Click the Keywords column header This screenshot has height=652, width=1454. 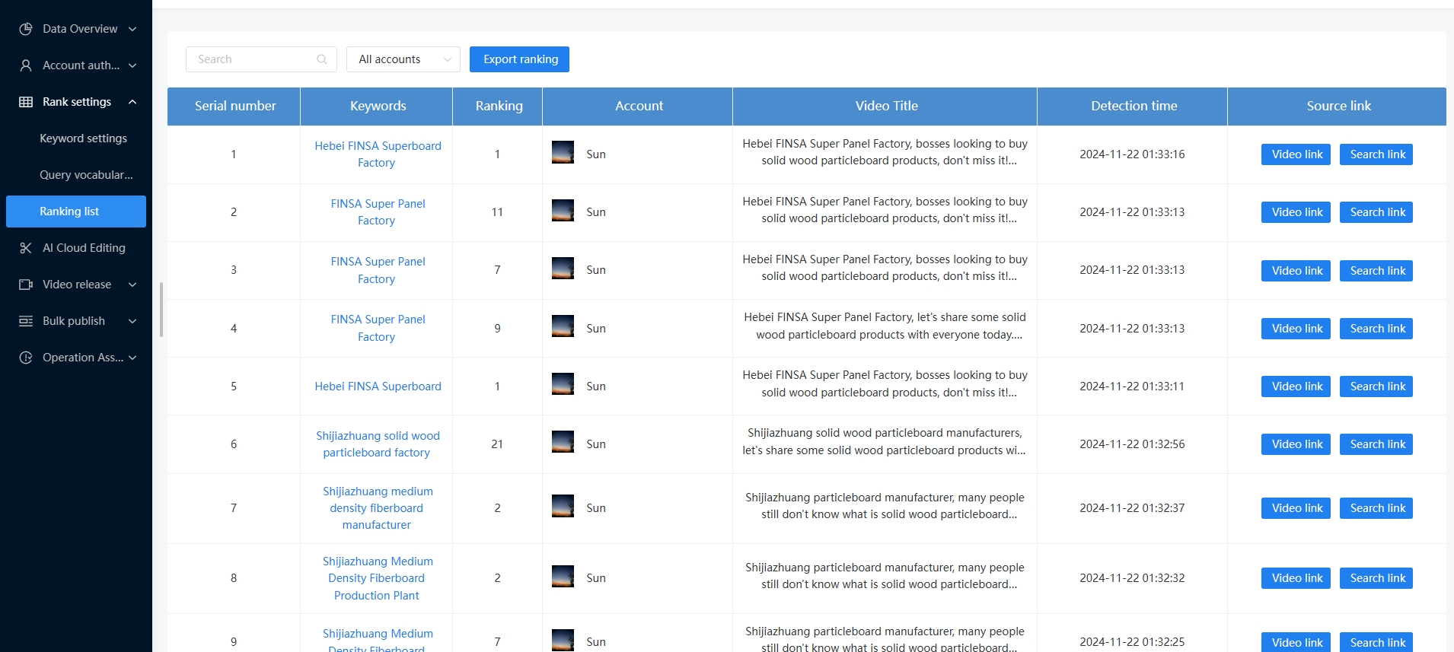[x=378, y=106]
